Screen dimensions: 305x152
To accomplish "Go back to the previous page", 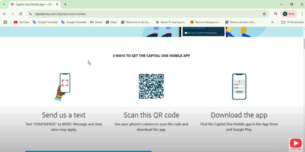I will (4, 14).
